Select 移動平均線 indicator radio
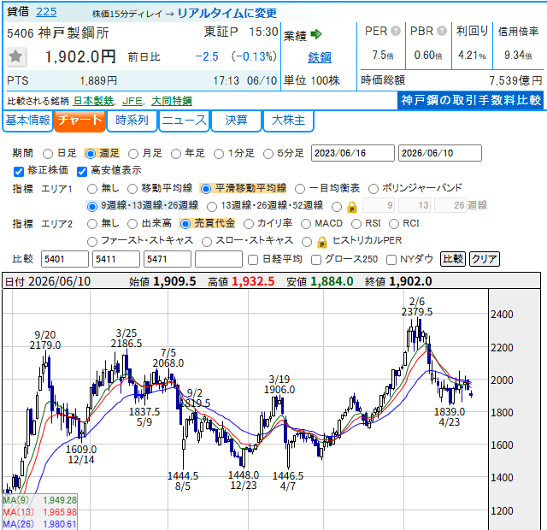Screen dimensions: 547x530 [x=132, y=189]
